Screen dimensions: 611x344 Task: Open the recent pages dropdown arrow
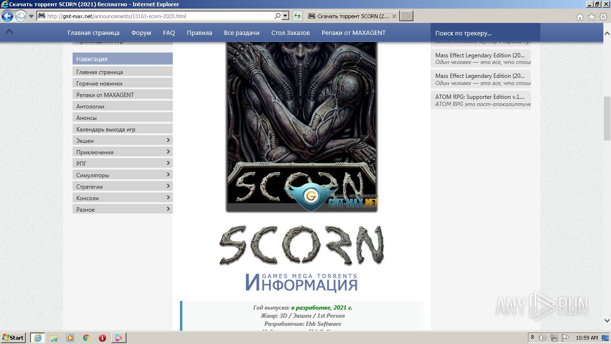click(x=31, y=16)
